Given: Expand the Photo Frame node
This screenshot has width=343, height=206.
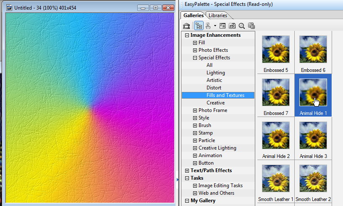Looking at the screenshot, I should click(x=195, y=111).
